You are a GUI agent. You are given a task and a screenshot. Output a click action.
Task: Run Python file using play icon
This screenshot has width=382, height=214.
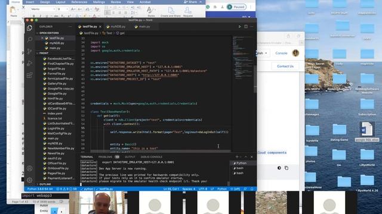(239, 26)
